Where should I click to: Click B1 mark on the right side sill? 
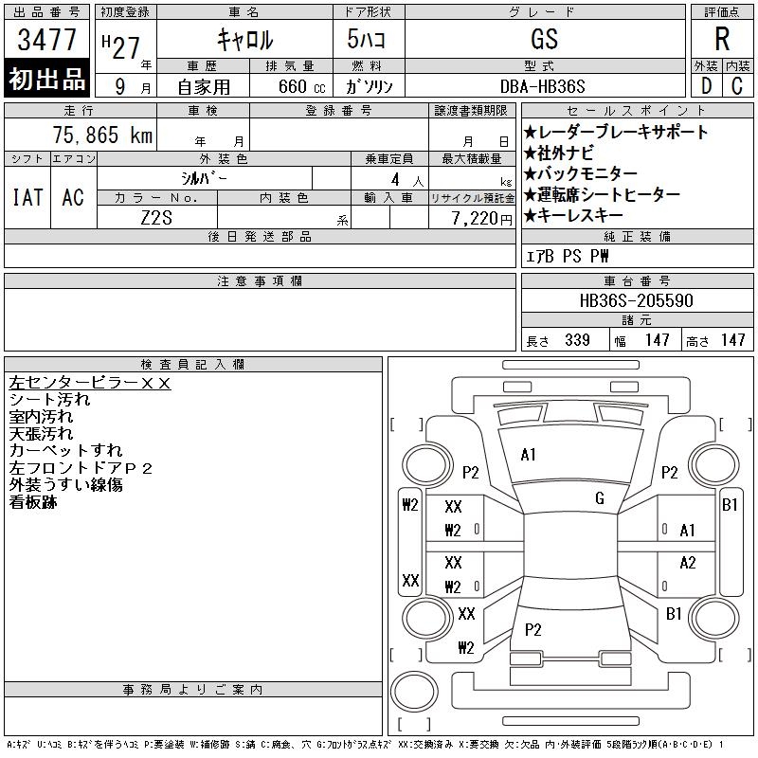click(x=730, y=505)
